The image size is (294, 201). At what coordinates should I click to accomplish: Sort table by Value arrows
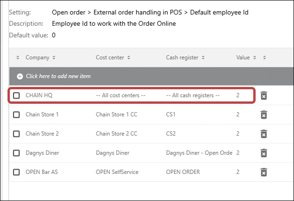255,57
